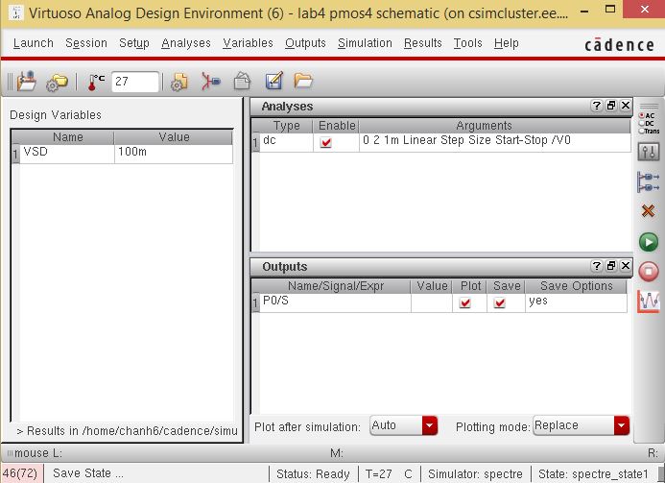This screenshot has height=483, width=665.
Task: Open the Results menu
Action: [x=423, y=43]
